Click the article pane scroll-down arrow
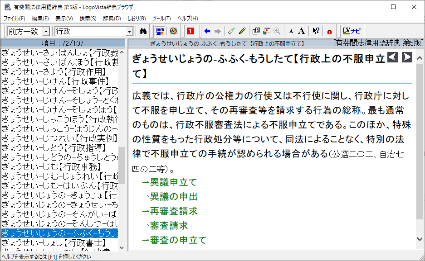 click(x=420, y=239)
